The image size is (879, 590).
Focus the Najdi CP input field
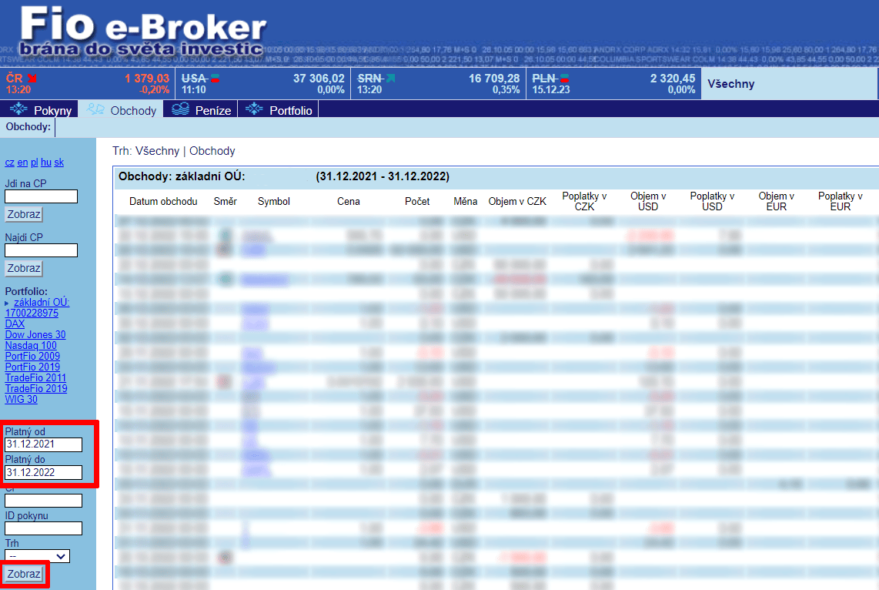[x=41, y=250]
